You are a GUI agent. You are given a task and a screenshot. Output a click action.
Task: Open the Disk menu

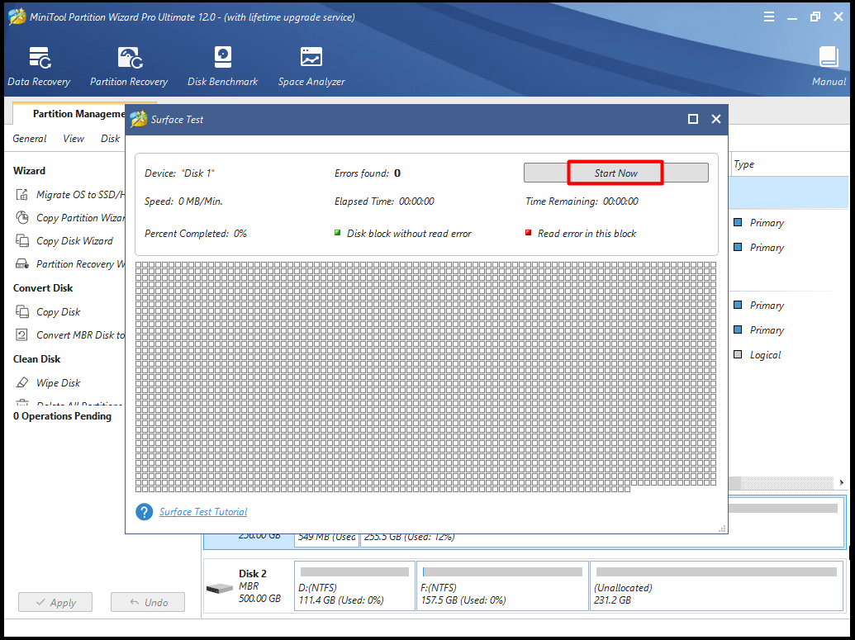[x=110, y=139]
